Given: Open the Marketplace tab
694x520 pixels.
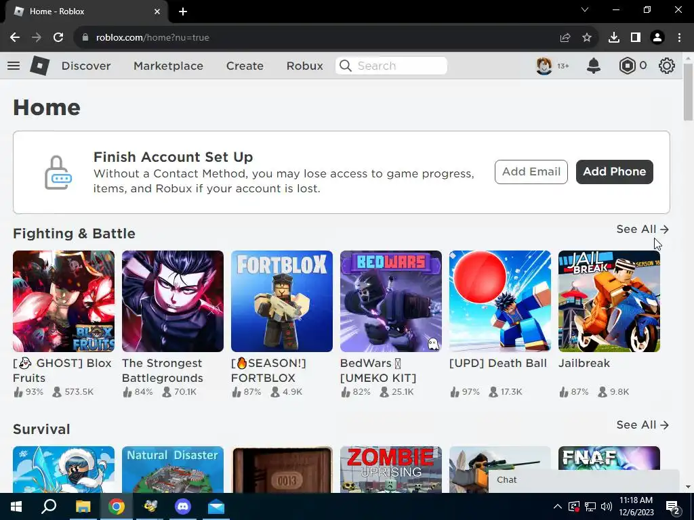Looking at the screenshot, I should pyautogui.click(x=168, y=66).
